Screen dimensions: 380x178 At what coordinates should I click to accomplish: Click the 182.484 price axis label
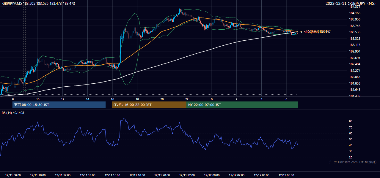(354, 64)
